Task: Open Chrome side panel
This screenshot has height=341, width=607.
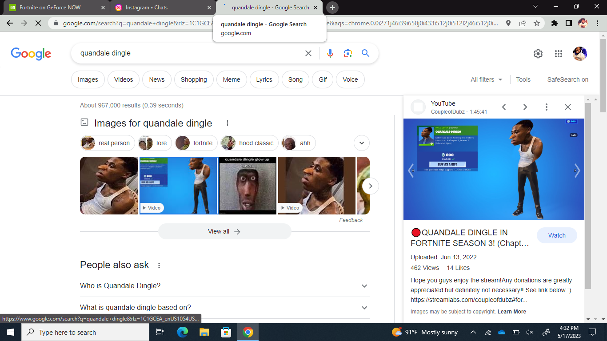Action: [568, 23]
